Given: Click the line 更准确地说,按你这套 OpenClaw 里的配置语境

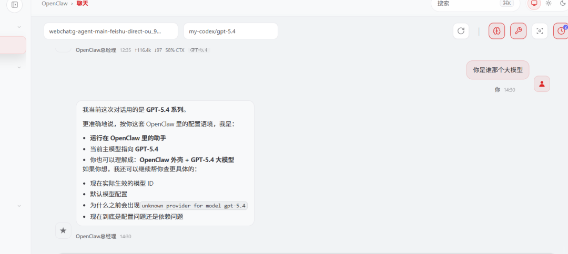Looking at the screenshot, I should coord(159,124).
